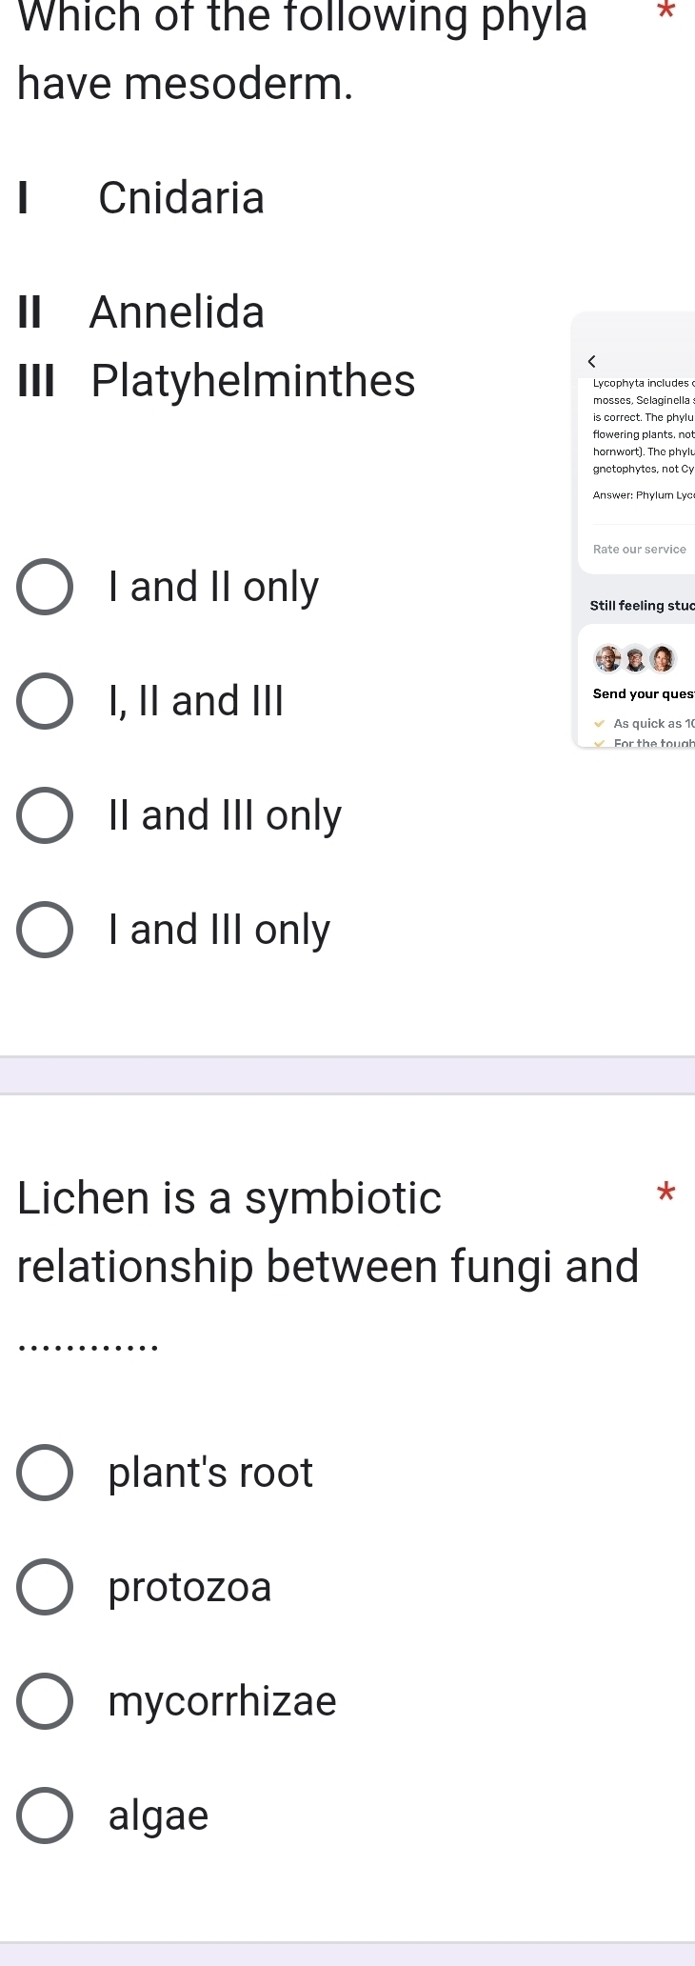
Task: Click the rightmost tutor avatar image
Action: point(665,657)
